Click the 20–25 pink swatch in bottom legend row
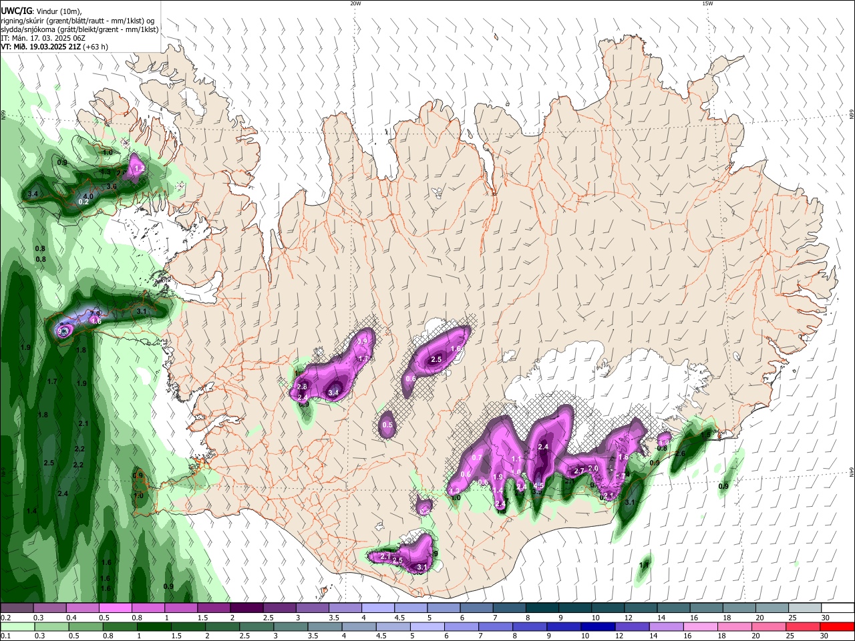 [769, 626]
